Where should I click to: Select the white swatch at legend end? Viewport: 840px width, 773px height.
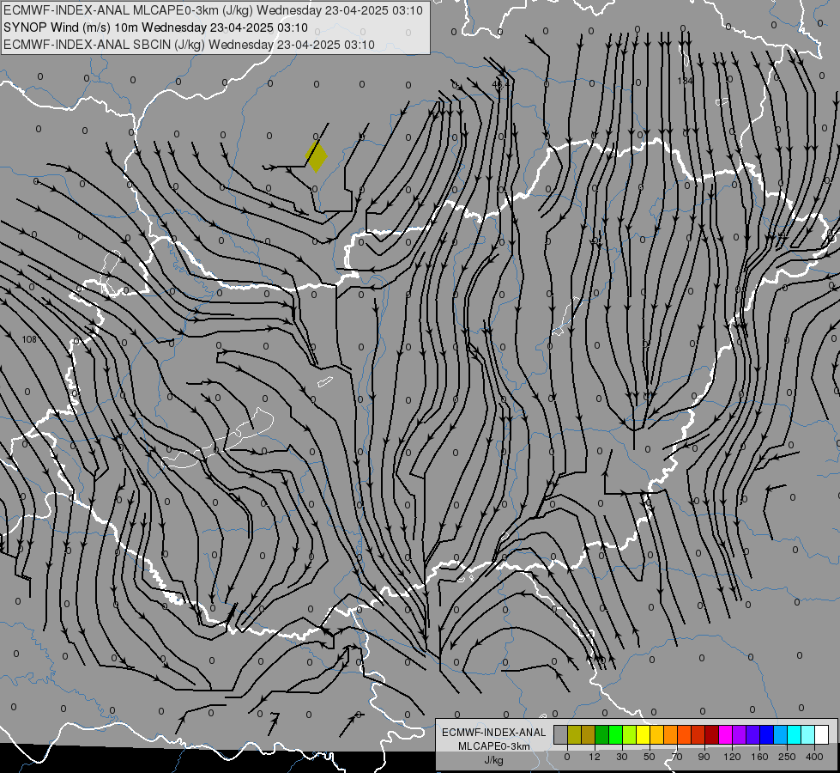[x=822, y=734]
